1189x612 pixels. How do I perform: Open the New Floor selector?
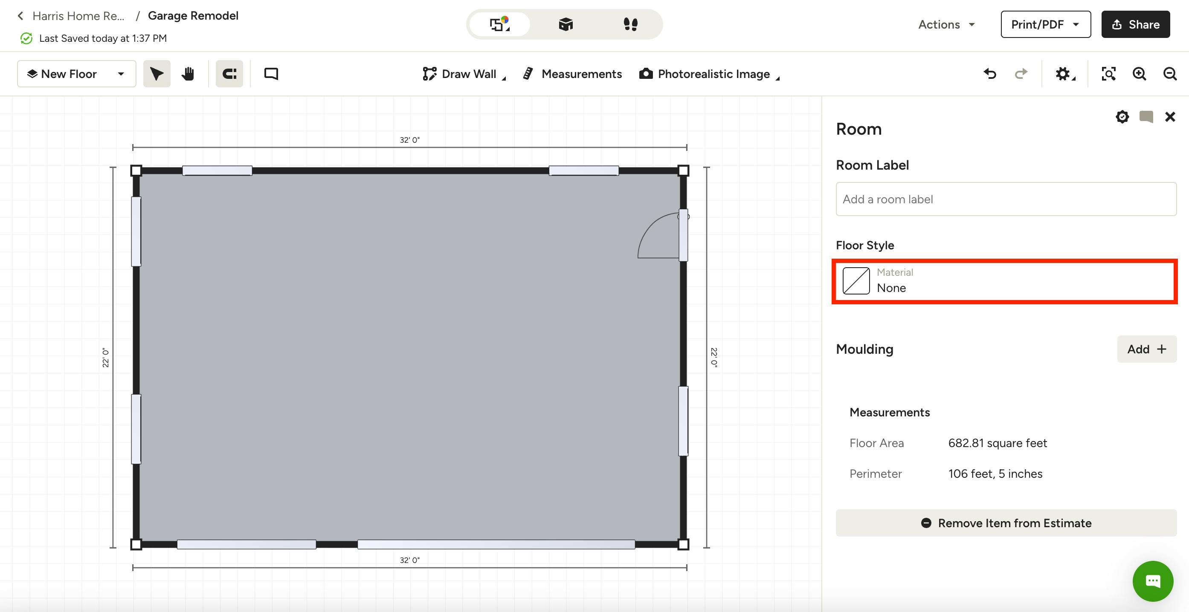click(77, 74)
